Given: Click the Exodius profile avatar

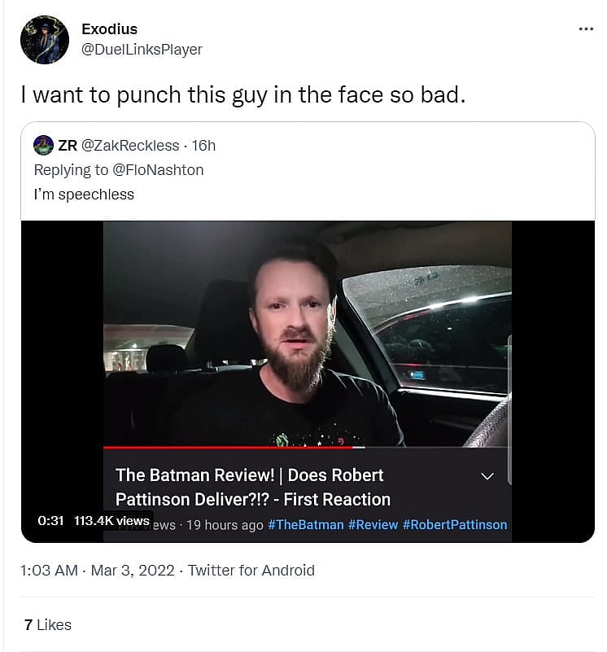Looking at the screenshot, I should (44, 39).
